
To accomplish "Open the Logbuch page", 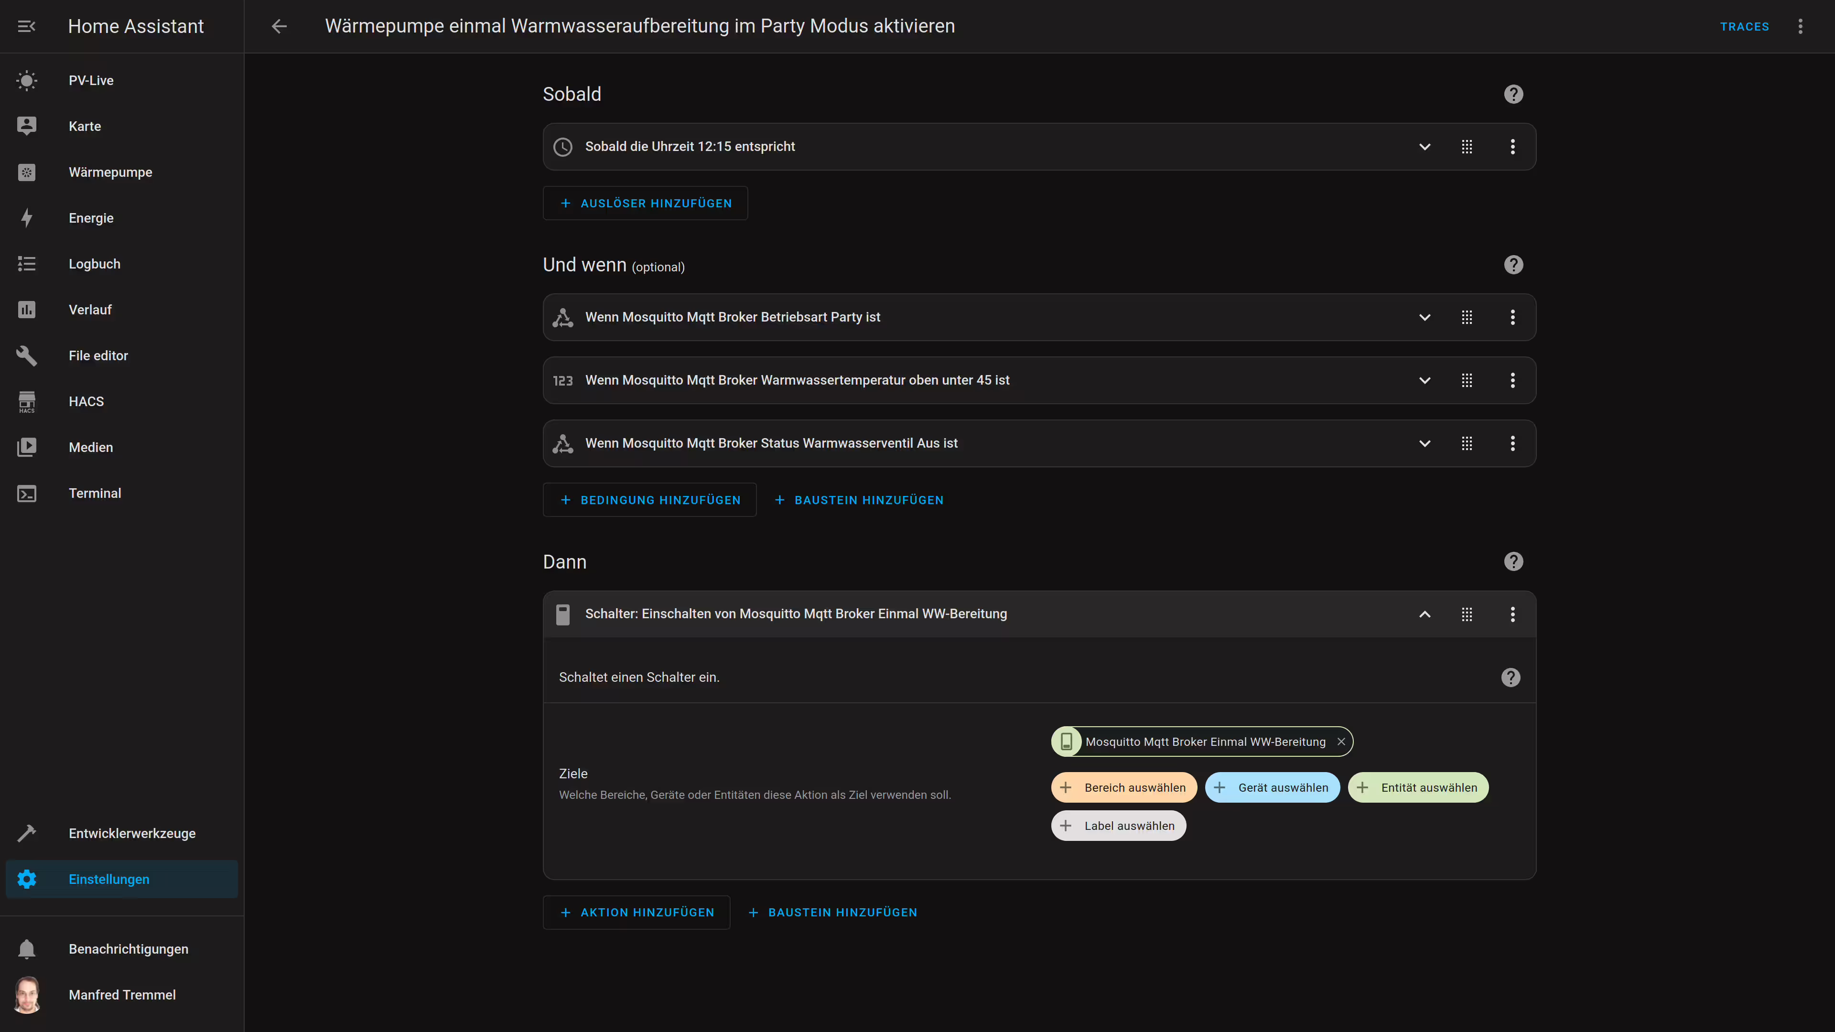I will [122, 264].
